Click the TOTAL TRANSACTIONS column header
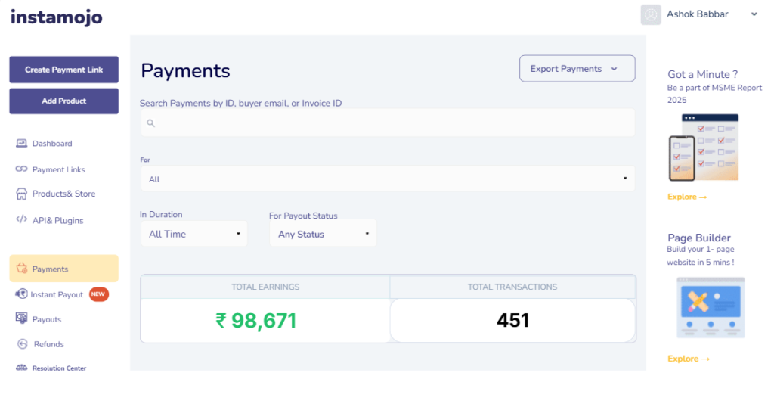Image resolution: width=774 pixels, height=407 pixels. (x=512, y=287)
